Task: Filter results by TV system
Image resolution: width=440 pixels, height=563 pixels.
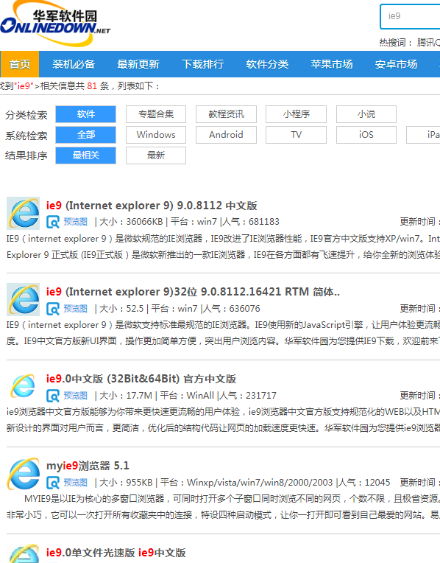Action: click(x=297, y=135)
